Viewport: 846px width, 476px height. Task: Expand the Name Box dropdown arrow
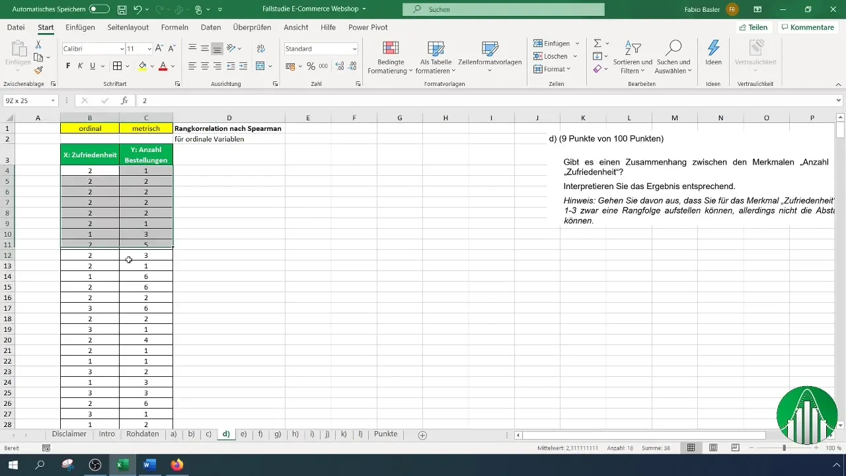[x=53, y=100]
